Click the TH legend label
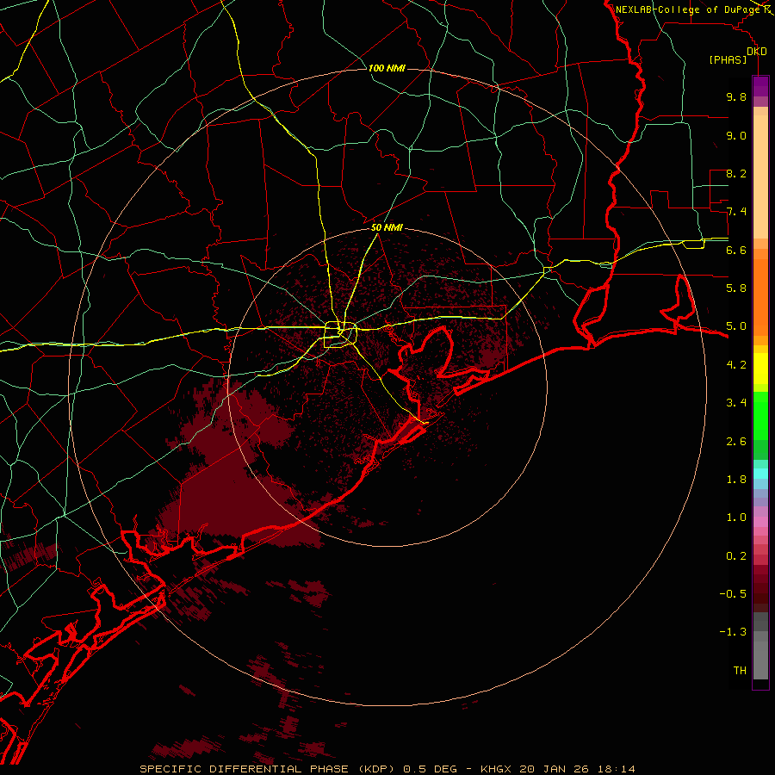This screenshot has height=775, width=775. coord(740,671)
